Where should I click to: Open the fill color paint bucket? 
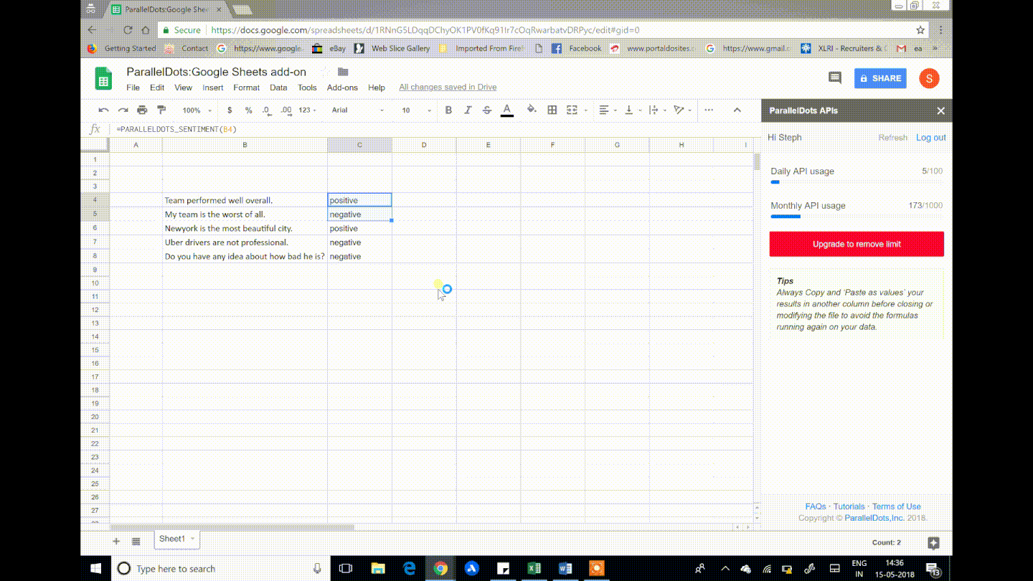532,110
